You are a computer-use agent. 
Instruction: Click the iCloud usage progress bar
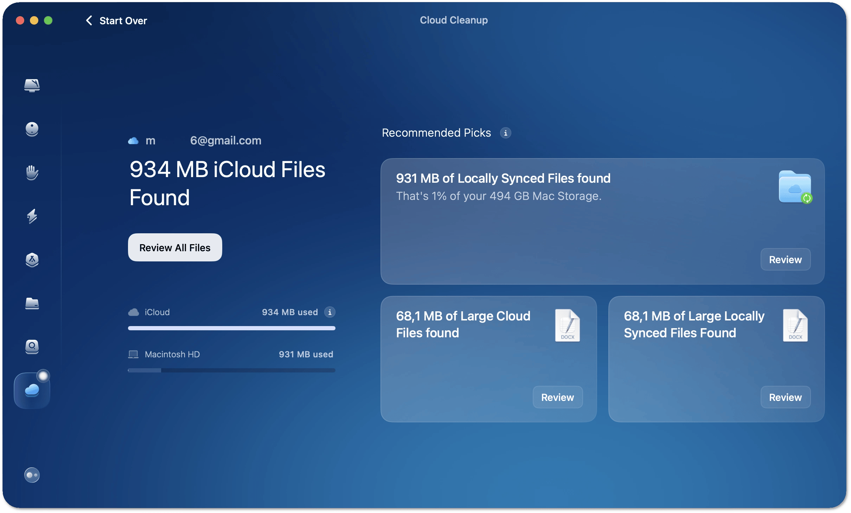coord(231,328)
